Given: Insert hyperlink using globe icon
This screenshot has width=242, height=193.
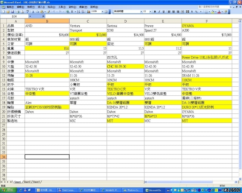Looking at the screenshot, I should click(68, 12).
